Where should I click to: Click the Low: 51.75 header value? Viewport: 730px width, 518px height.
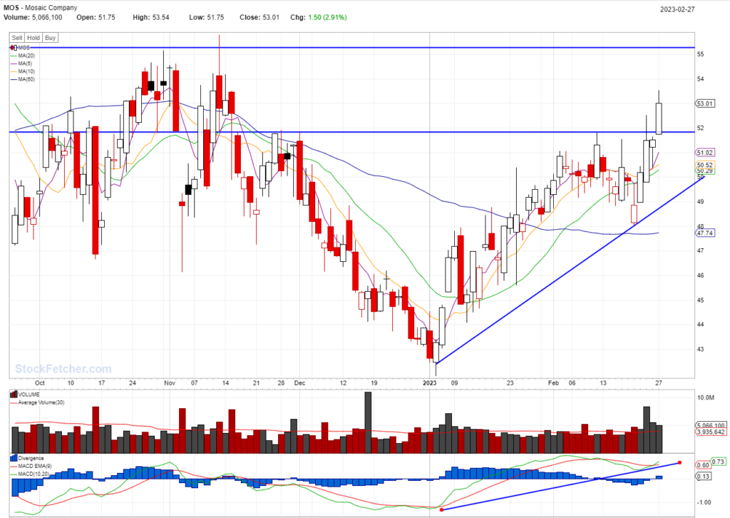(x=206, y=17)
